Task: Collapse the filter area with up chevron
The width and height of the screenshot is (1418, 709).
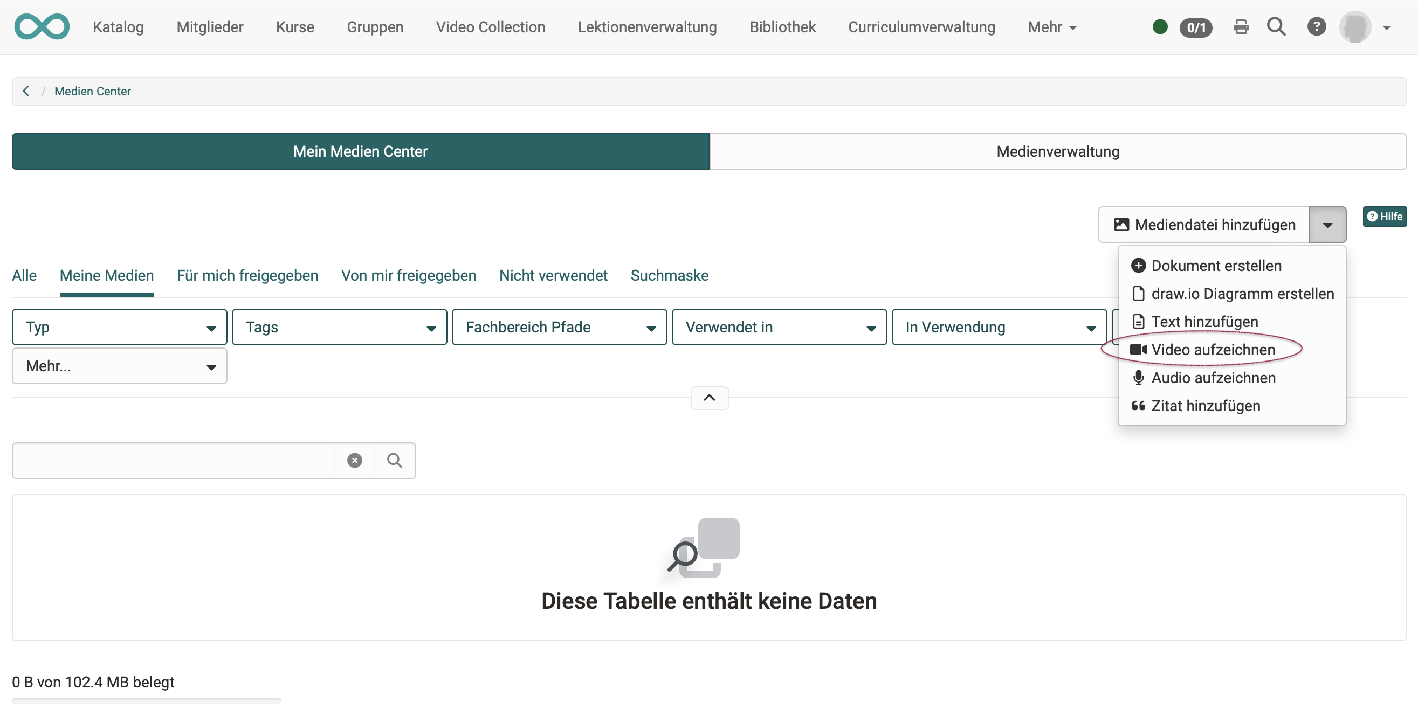Action: [x=709, y=398]
